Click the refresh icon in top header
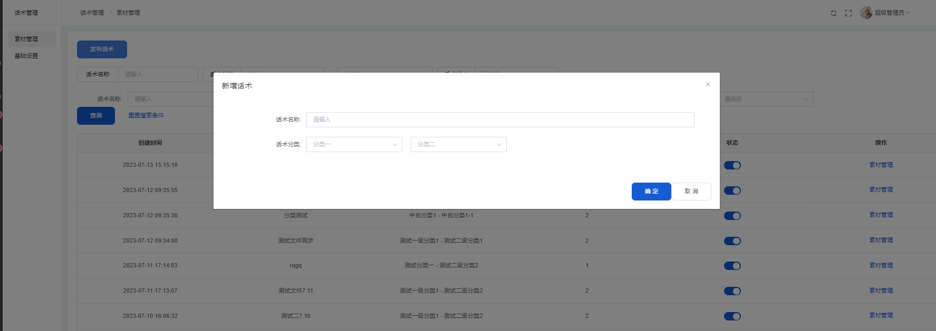Viewport: 936px width, 331px height. [833, 13]
